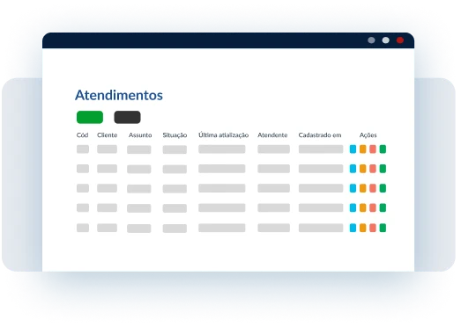This screenshot has height=327, width=461.
Task: Click the green action icon in fourth row
Action: pos(383,207)
